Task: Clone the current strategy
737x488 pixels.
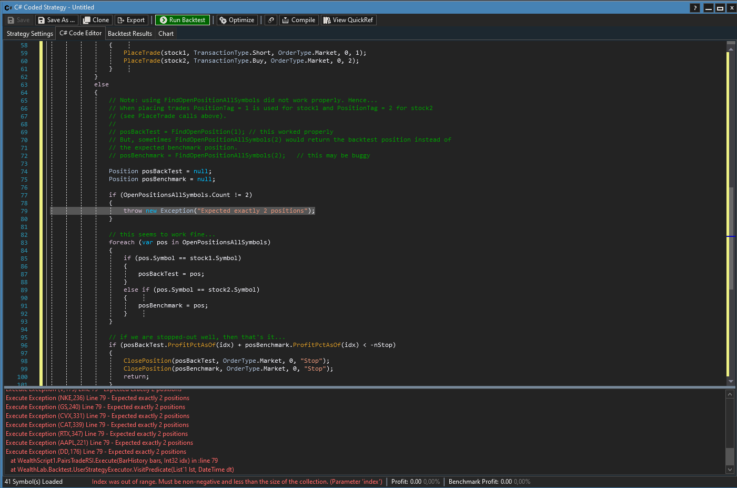Action: click(x=96, y=20)
